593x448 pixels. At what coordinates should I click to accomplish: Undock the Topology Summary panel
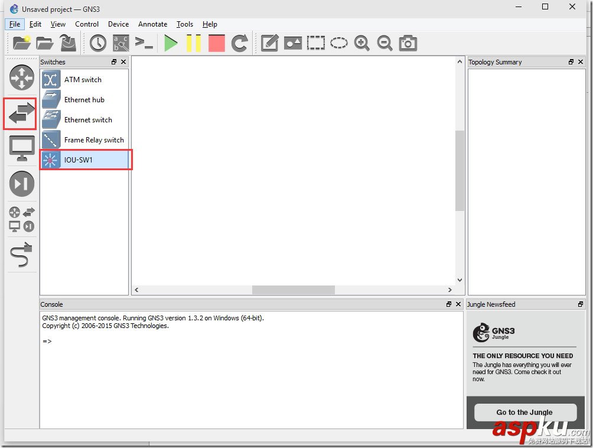coord(571,61)
